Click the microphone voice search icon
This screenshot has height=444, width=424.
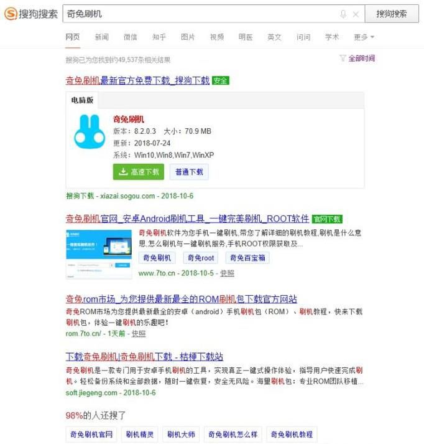pyautogui.click(x=343, y=14)
